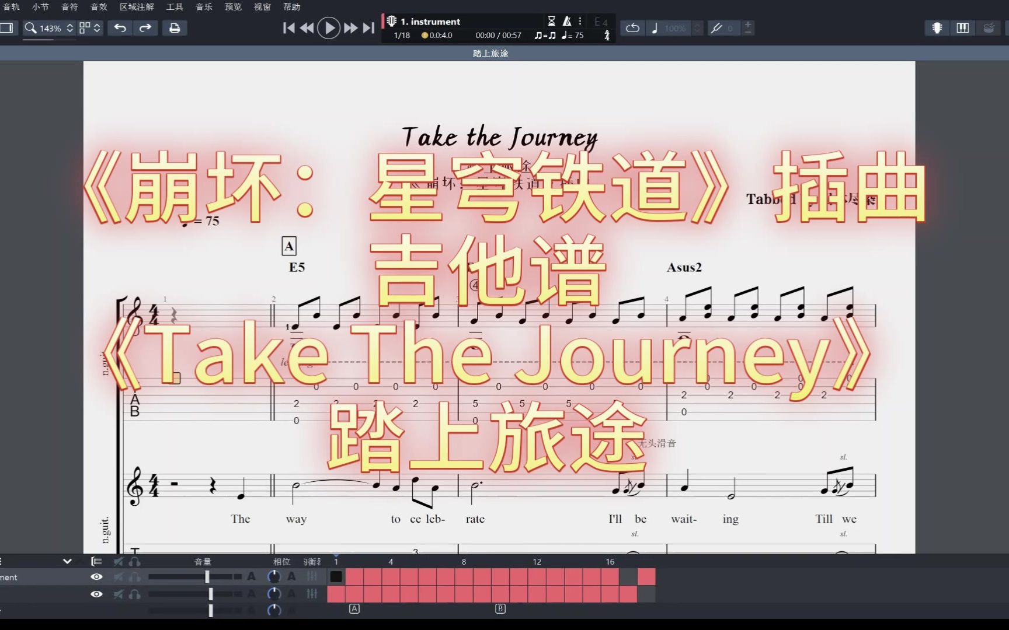Open the metronome options three-dot menu
Screen dimensions: 1009x630
(580, 21)
